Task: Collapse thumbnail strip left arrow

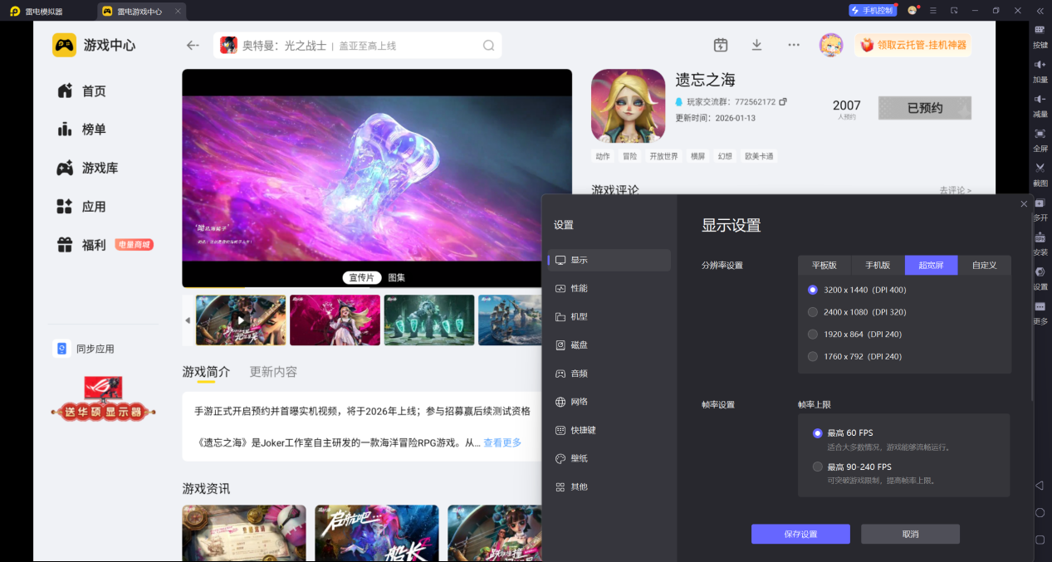Action: [x=188, y=320]
